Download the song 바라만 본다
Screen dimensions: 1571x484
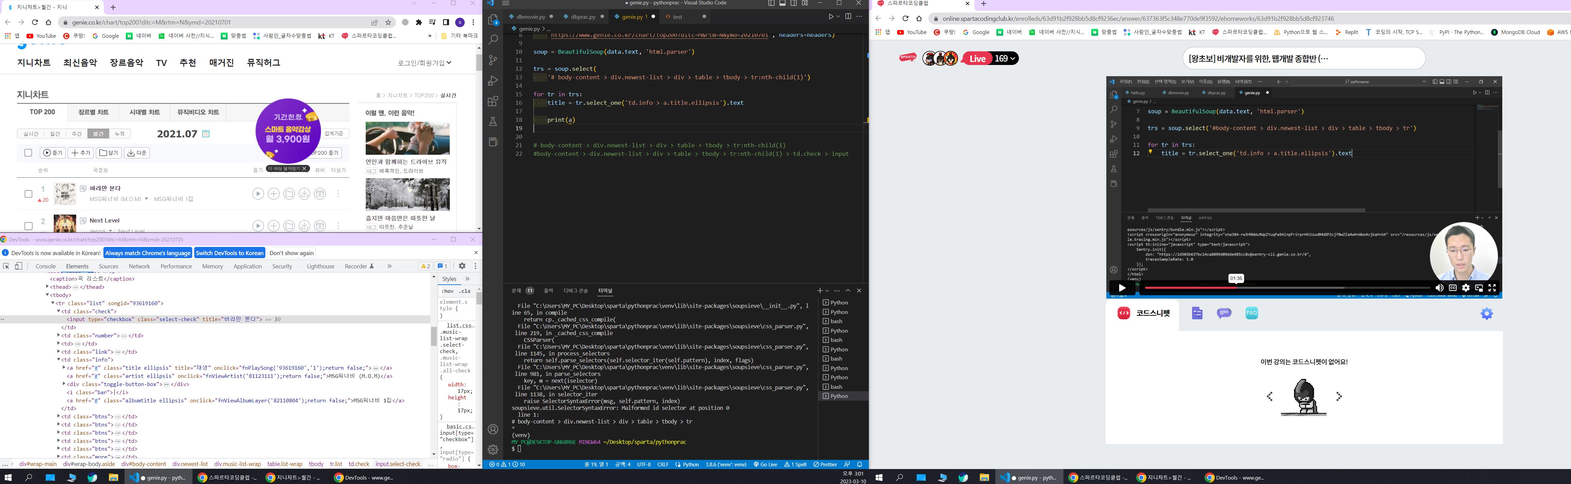click(304, 194)
